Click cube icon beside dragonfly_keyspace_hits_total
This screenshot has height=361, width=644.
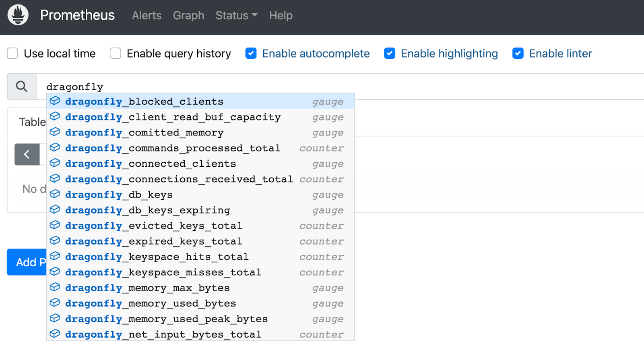pyautogui.click(x=55, y=256)
